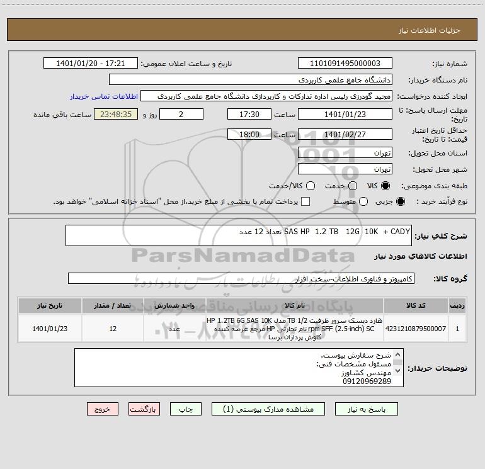This screenshot has height=469, width=485.
Task: Click the چاپ print button
Action: pos(186,409)
